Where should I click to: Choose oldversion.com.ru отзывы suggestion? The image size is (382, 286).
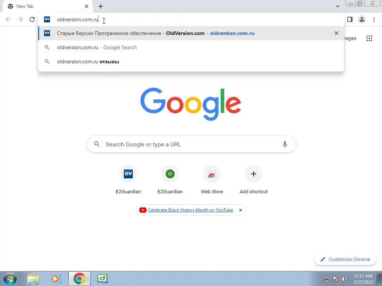point(191,61)
